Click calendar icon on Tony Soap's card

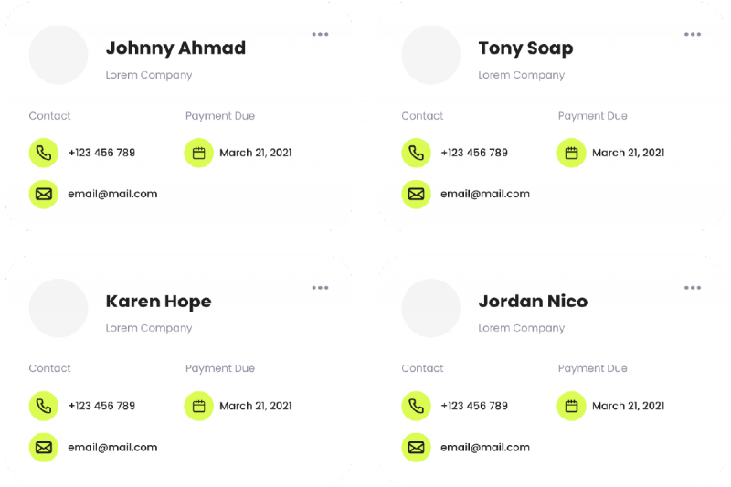click(571, 153)
